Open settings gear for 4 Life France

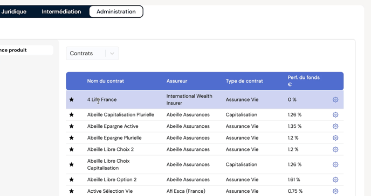(335, 100)
